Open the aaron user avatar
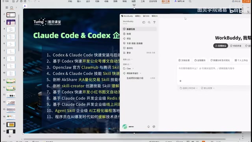Viewport: 252px width, 142px height. [125, 127]
